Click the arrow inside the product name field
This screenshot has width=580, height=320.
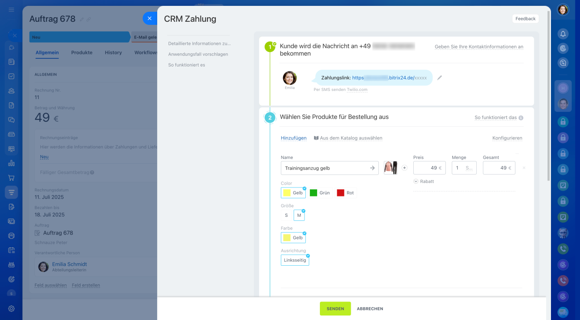tap(372, 168)
